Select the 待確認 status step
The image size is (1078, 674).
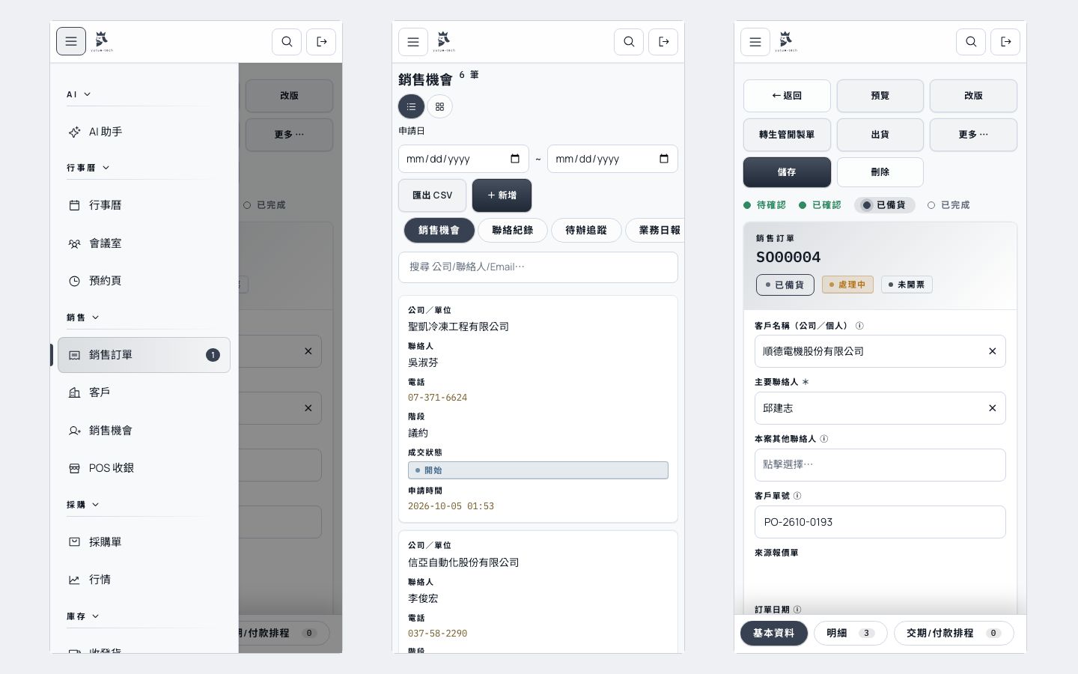[x=764, y=205]
